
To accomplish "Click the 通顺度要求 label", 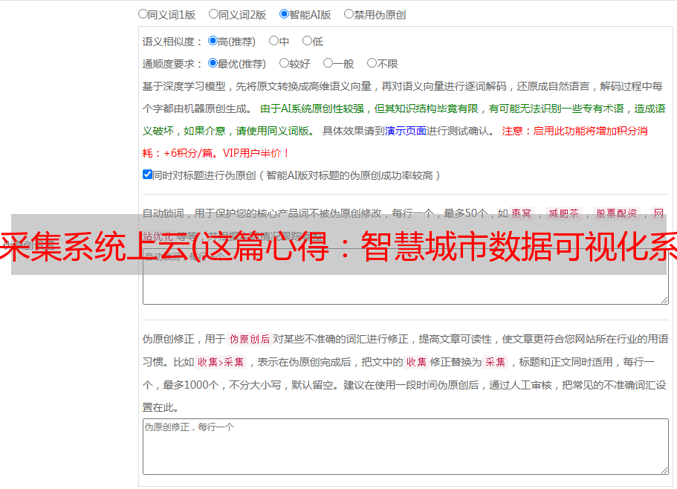I will click(172, 65).
